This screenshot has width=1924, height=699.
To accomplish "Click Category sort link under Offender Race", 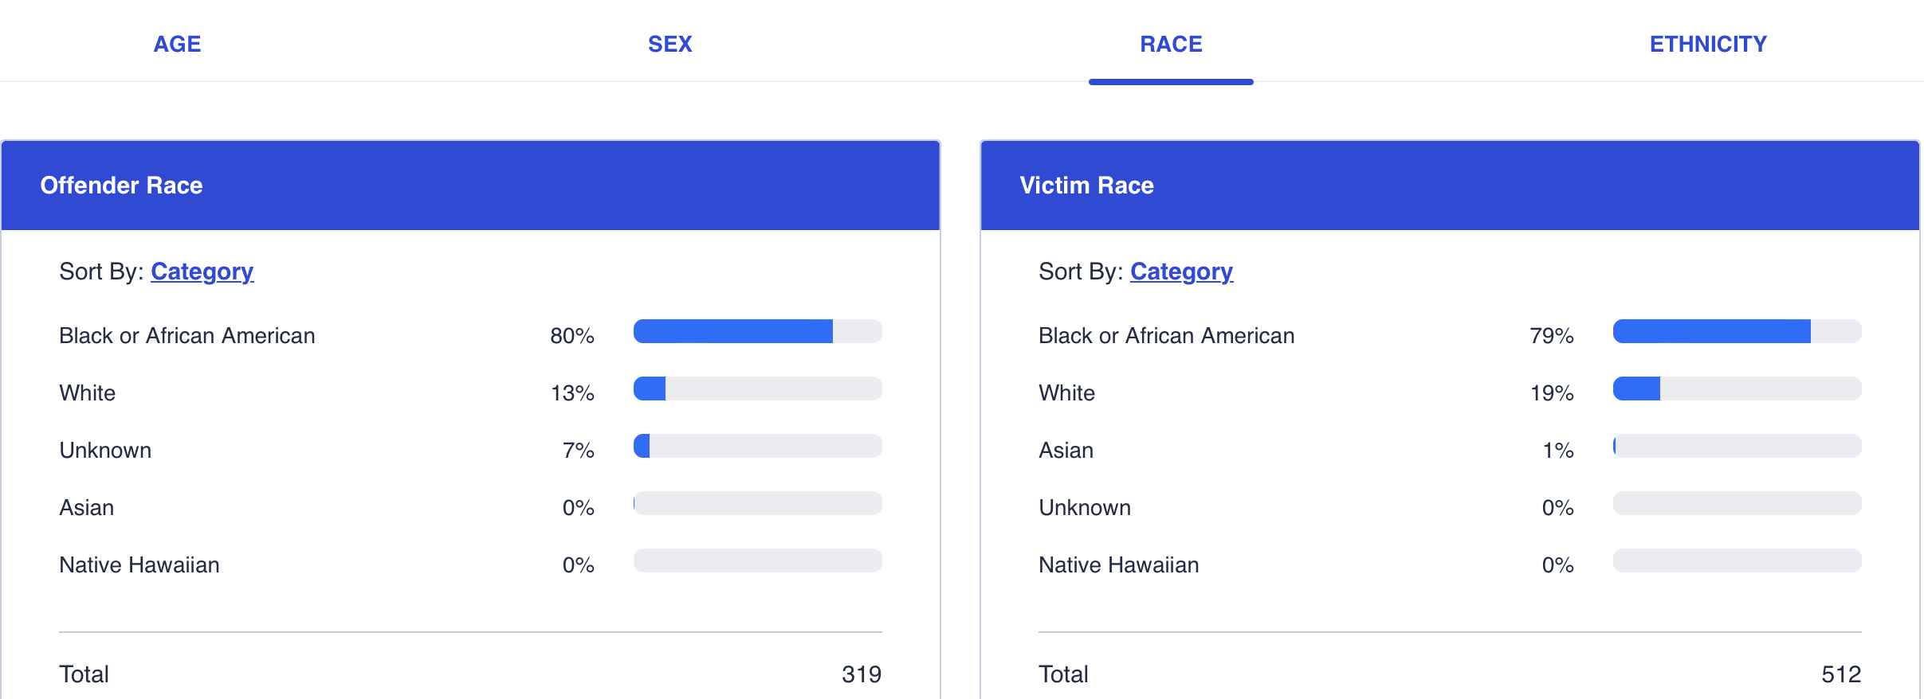I will [202, 271].
